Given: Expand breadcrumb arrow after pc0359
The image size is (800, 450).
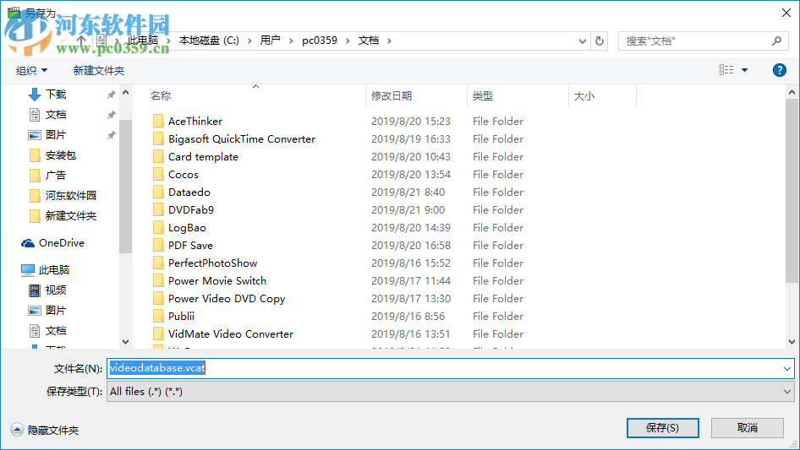Looking at the screenshot, I should pyautogui.click(x=348, y=41).
